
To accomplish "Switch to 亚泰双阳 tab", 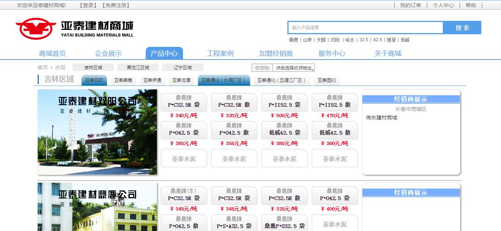I will (x=94, y=80).
